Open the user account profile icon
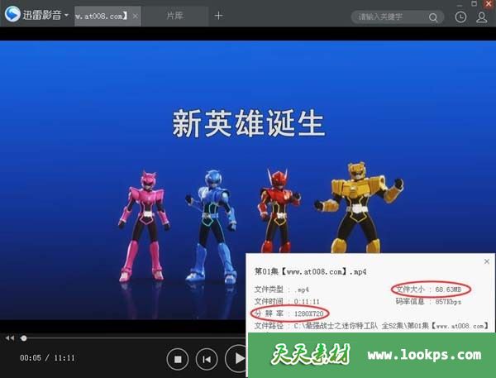The height and width of the screenshot is (378, 496). (x=482, y=17)
